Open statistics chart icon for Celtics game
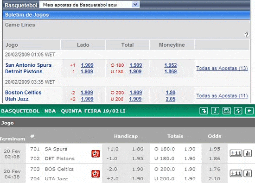 tap(248, 173)
